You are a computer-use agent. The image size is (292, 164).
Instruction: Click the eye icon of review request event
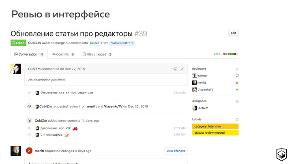tap(29, 106)
